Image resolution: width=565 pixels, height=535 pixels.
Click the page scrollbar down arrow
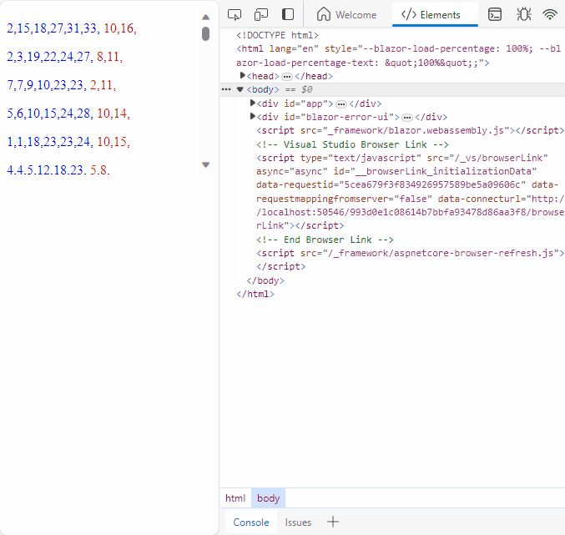[x=206, y=165]
